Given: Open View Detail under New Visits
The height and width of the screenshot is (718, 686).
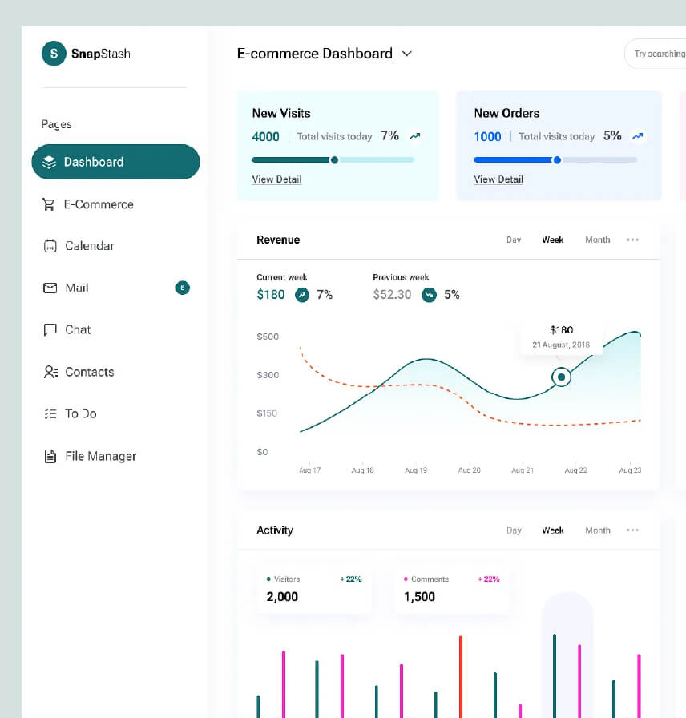Looking at the screenshot, I should [276, 179].
